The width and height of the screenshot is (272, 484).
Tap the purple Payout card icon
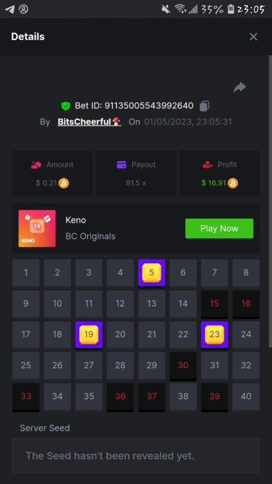(x=122, y=165)
